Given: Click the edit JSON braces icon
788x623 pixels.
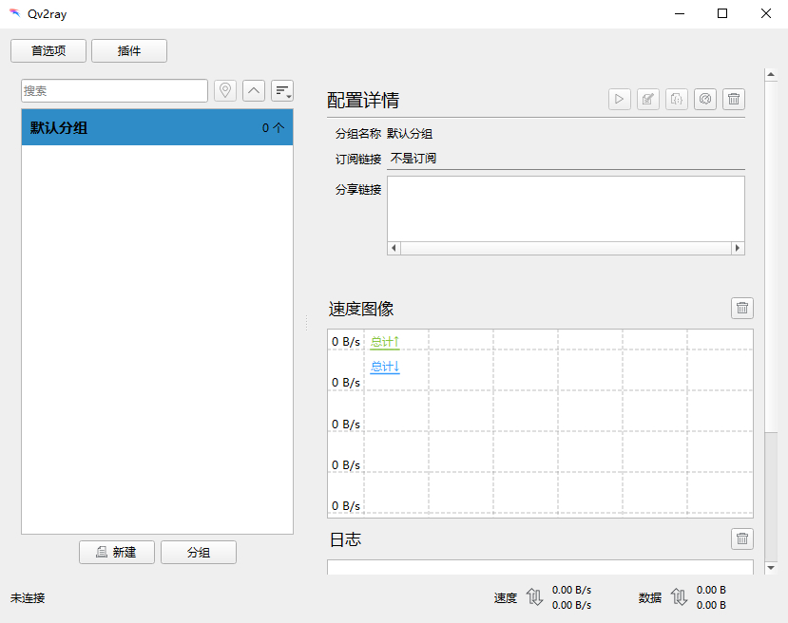Looking at the screenshot, I should 677,99.
